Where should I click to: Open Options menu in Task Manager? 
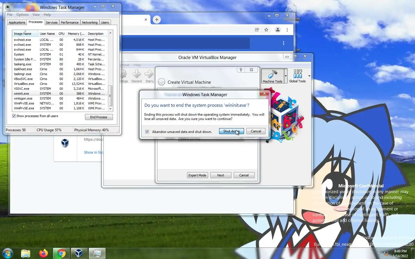tap(22, 15)
